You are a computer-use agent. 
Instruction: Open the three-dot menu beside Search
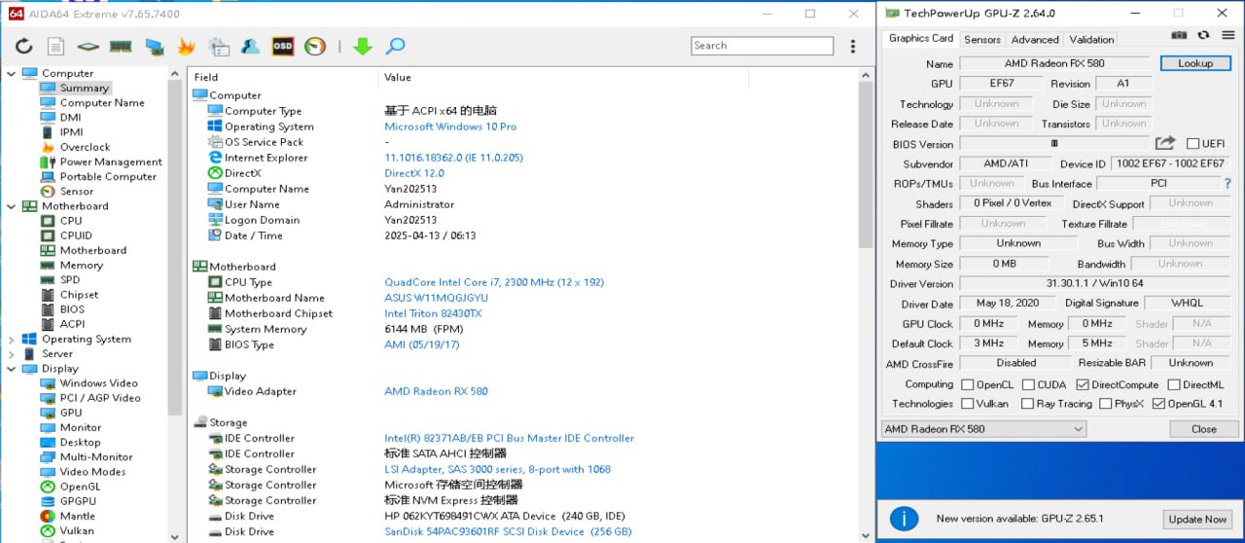tap(853, 46)
